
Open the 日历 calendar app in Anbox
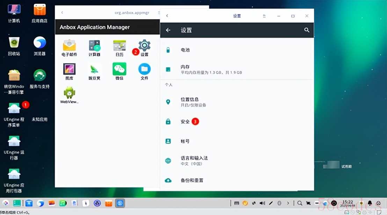[x=119, y=48]
